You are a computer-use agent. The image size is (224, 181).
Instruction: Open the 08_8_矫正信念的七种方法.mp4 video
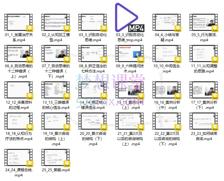point(93,54)
